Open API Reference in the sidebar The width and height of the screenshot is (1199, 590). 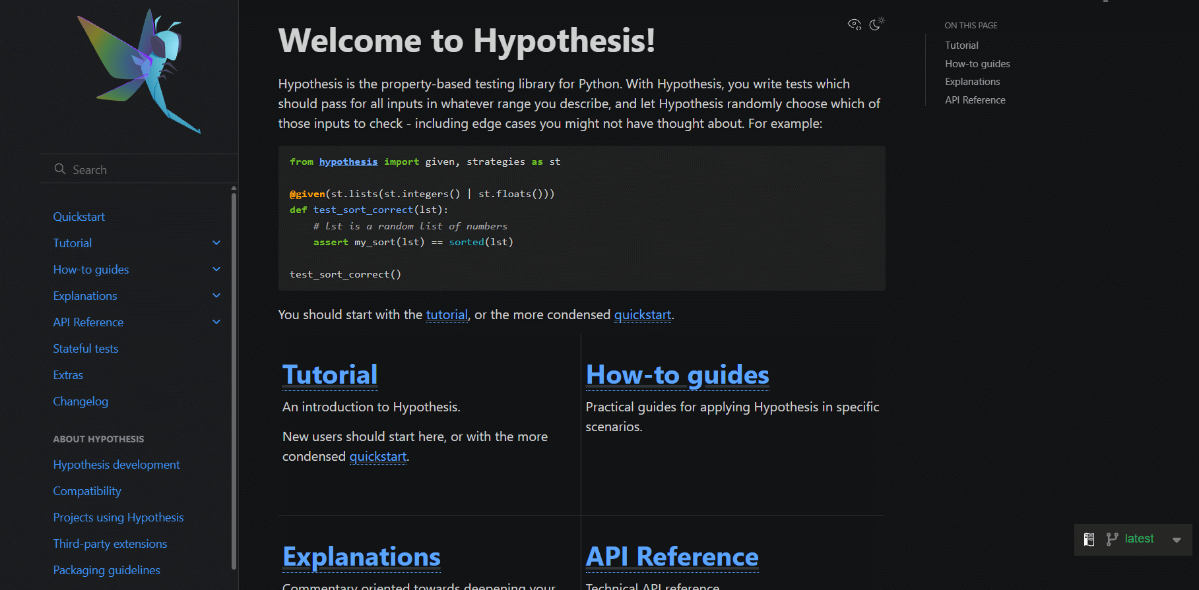click(x=88, y=322)
